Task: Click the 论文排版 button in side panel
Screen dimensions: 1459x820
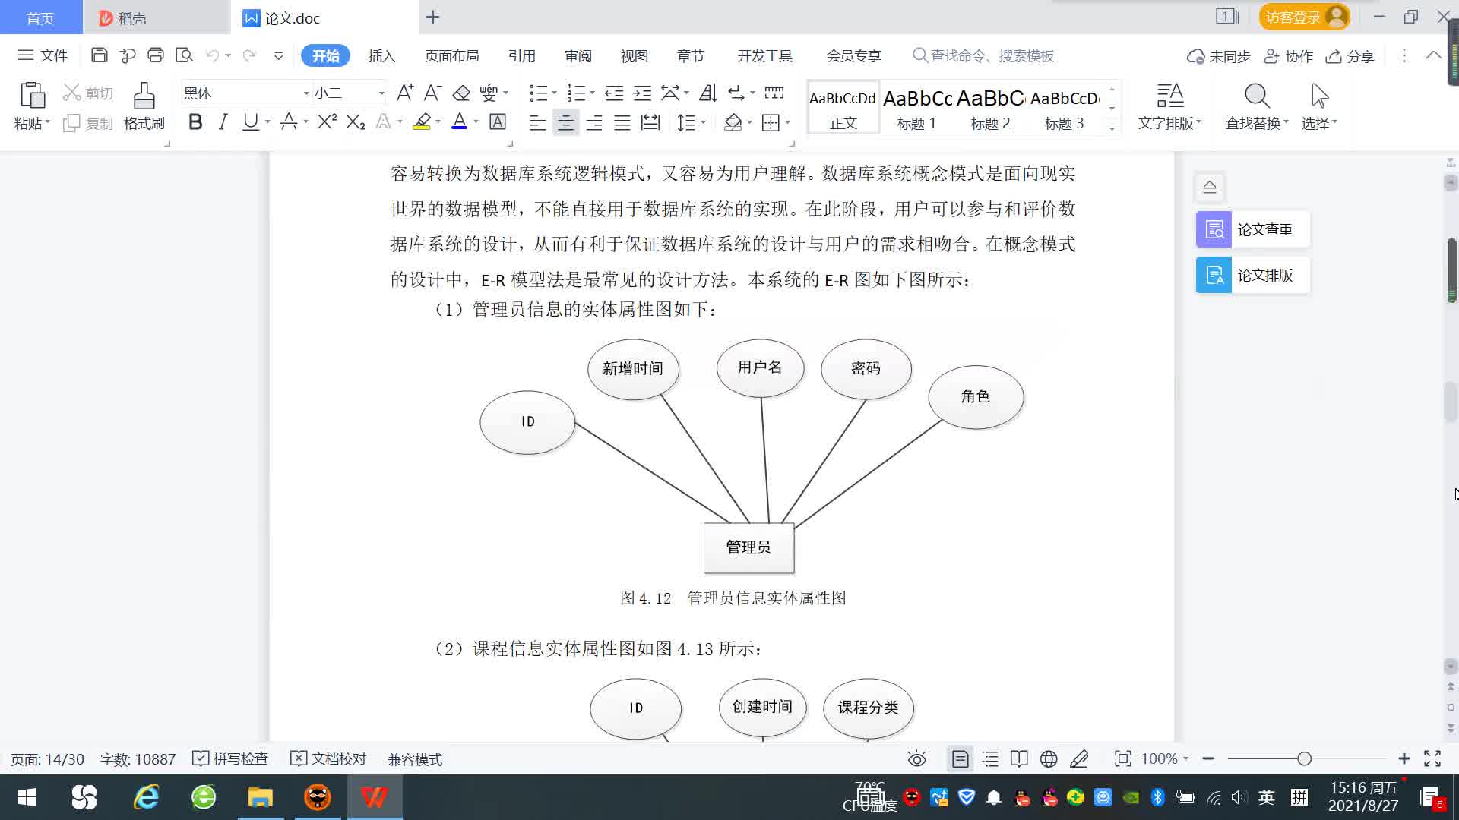Action: tap(1252, 275)
